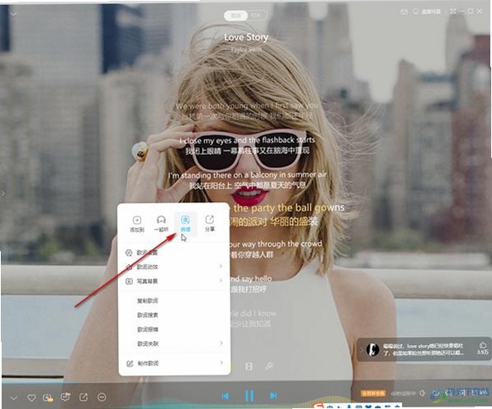Viewport: 492px width, 409px height.
Task: Collapse the lyrics page with top-left chevron
Action: coord(13,13)
